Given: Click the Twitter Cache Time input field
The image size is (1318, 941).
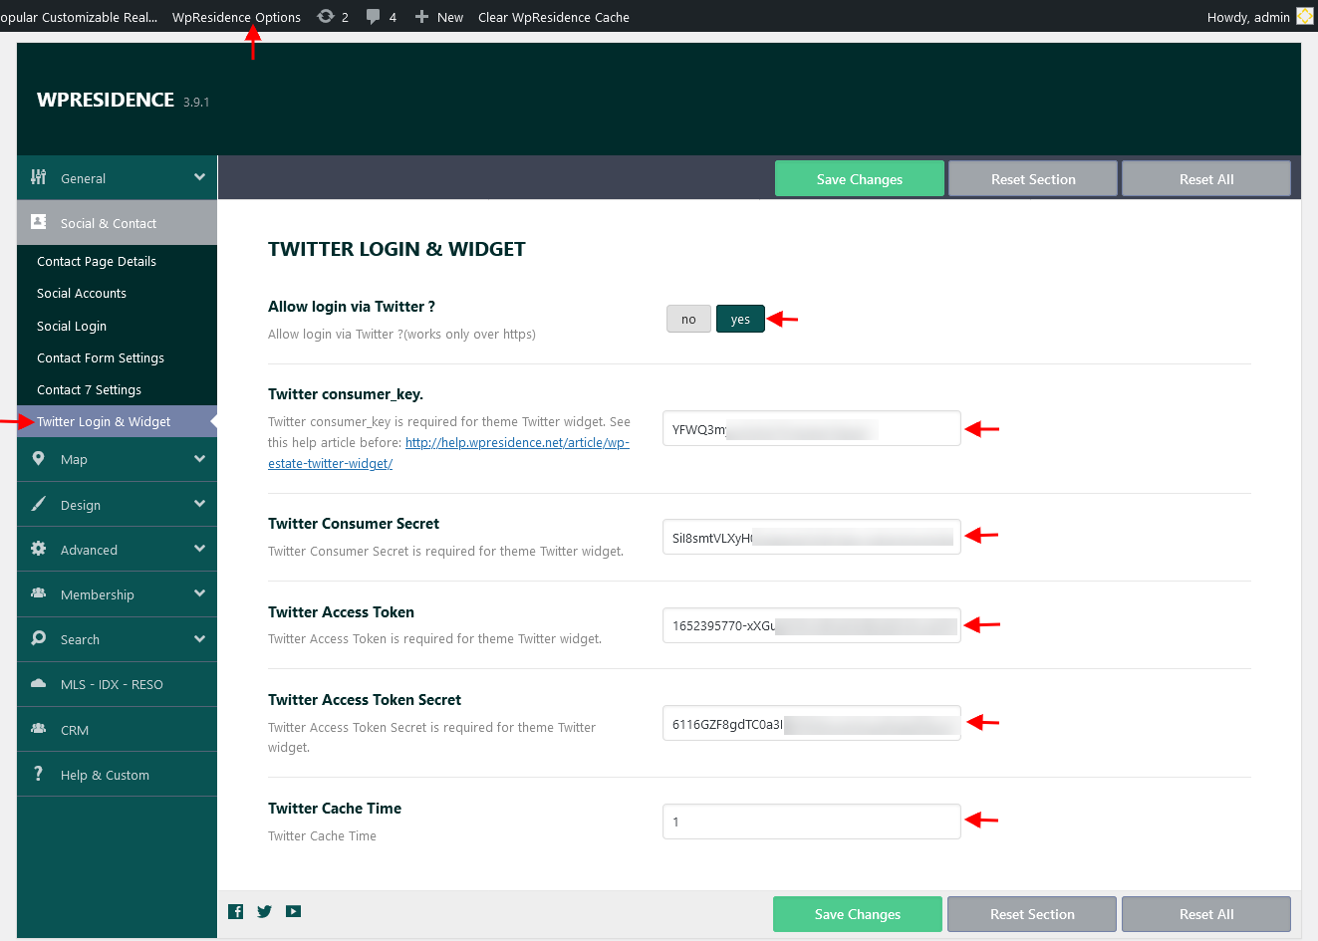Looking at the screenshot, I should (x=812, y=822).
